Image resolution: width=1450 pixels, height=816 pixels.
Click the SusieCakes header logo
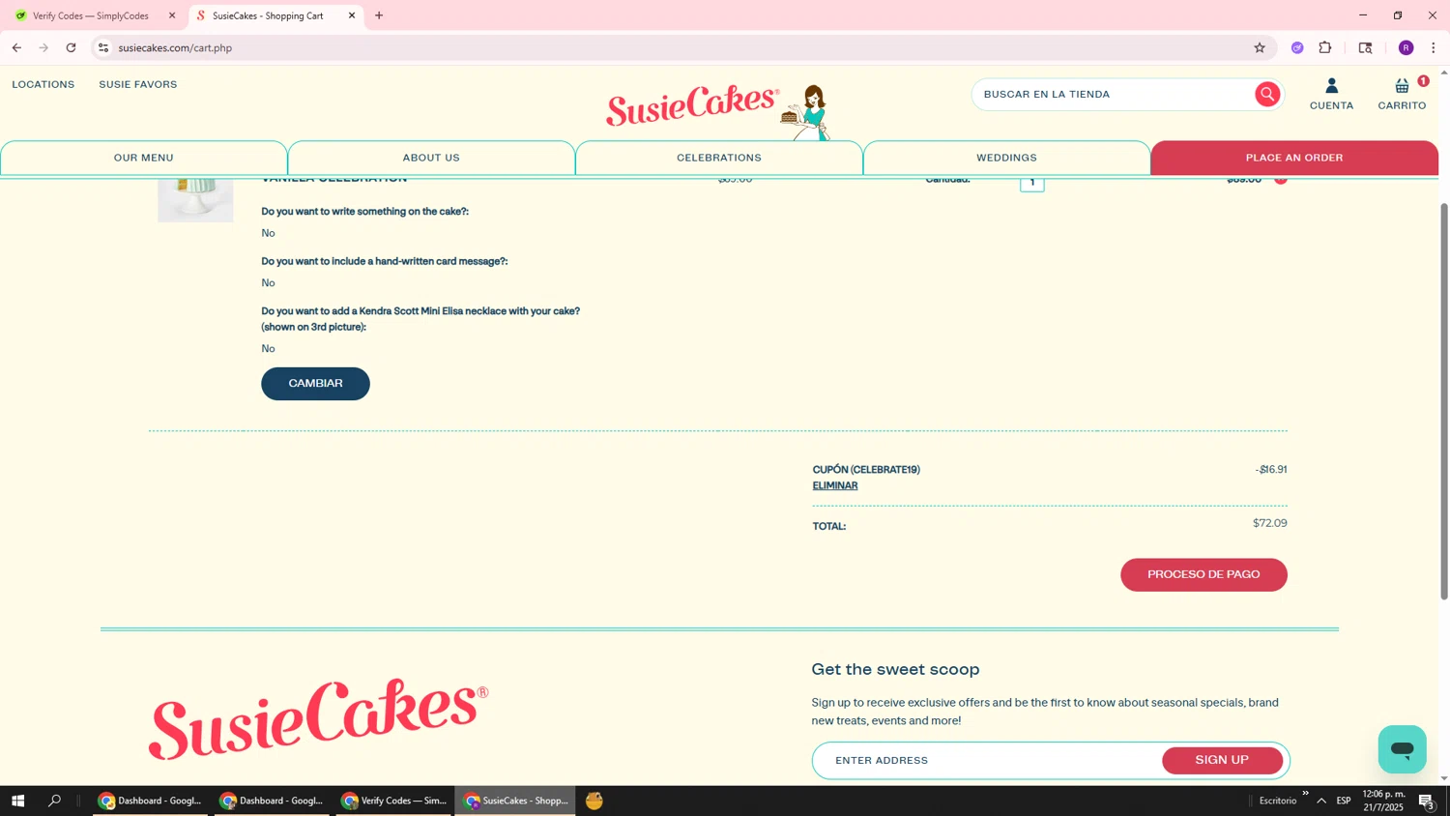coord(717,110)
